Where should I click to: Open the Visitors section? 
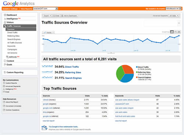[10, 22]
